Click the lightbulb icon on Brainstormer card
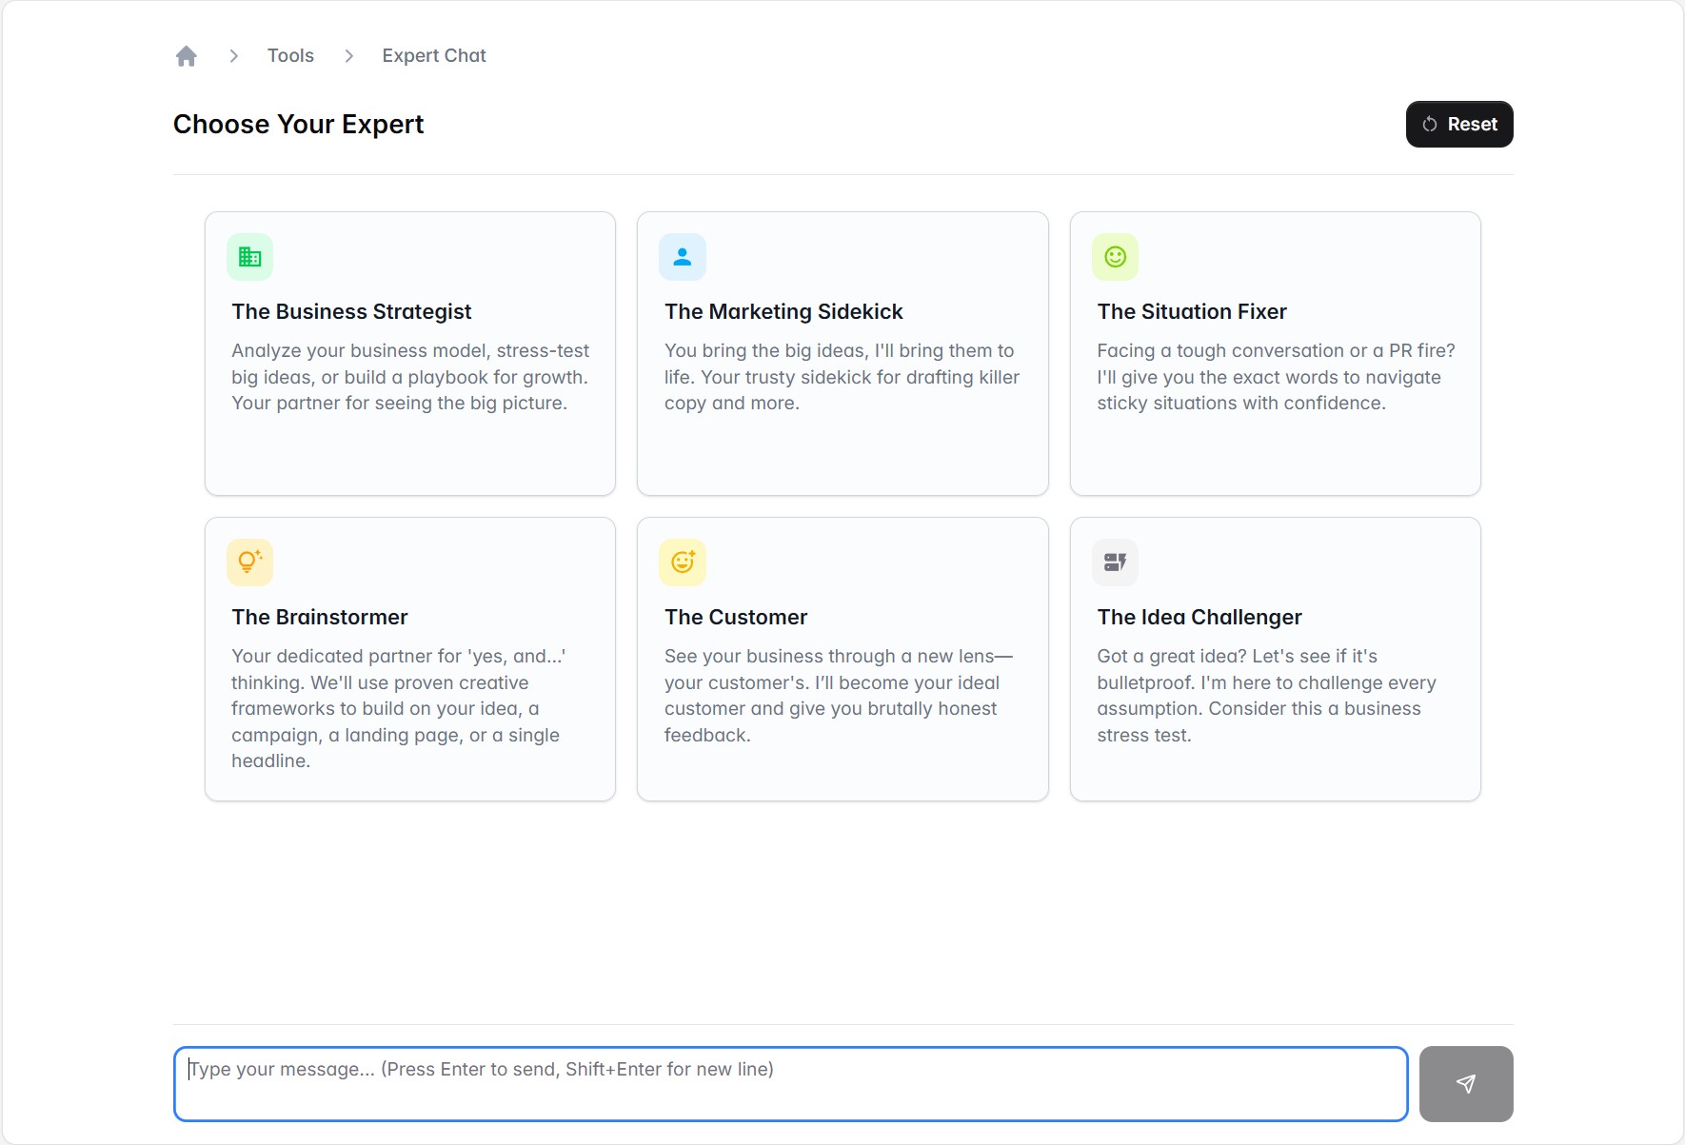The image size is (1685, 1145). (x=249, y=562)
